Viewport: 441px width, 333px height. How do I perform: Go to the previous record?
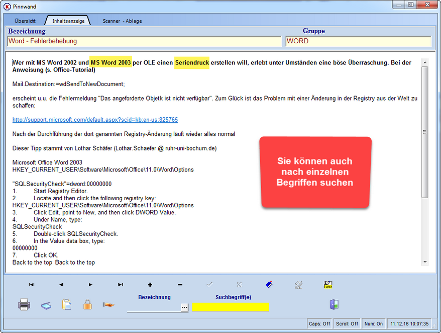coord(61,285)
